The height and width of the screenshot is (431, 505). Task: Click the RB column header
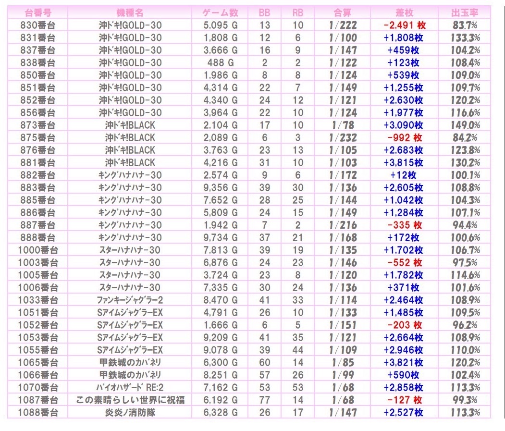click(x=297, y=12)
